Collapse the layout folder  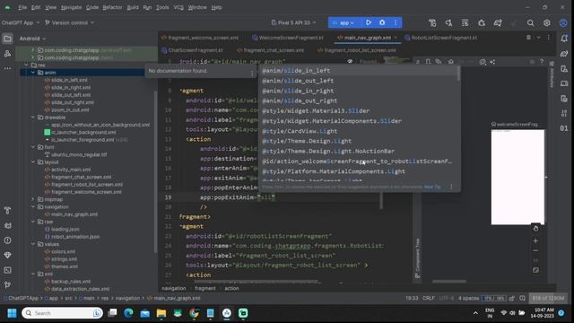(33, 161)
